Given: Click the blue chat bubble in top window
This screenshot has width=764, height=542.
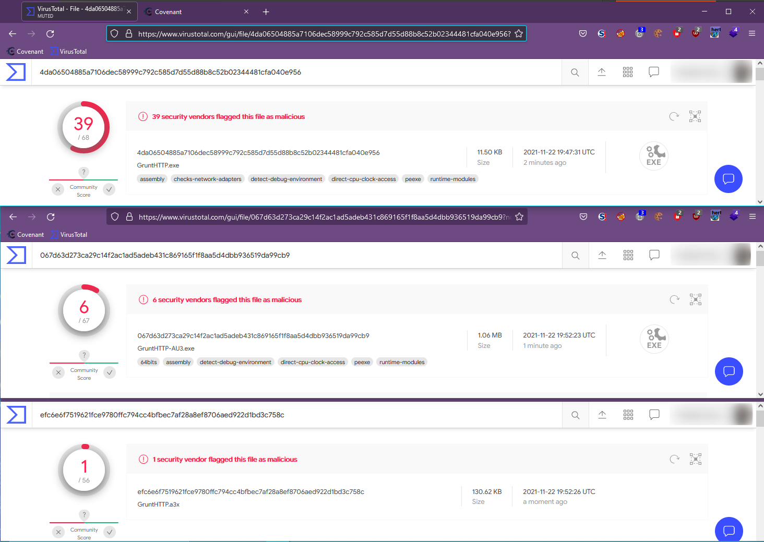Looking at the screenshot, I should point(729,179).
